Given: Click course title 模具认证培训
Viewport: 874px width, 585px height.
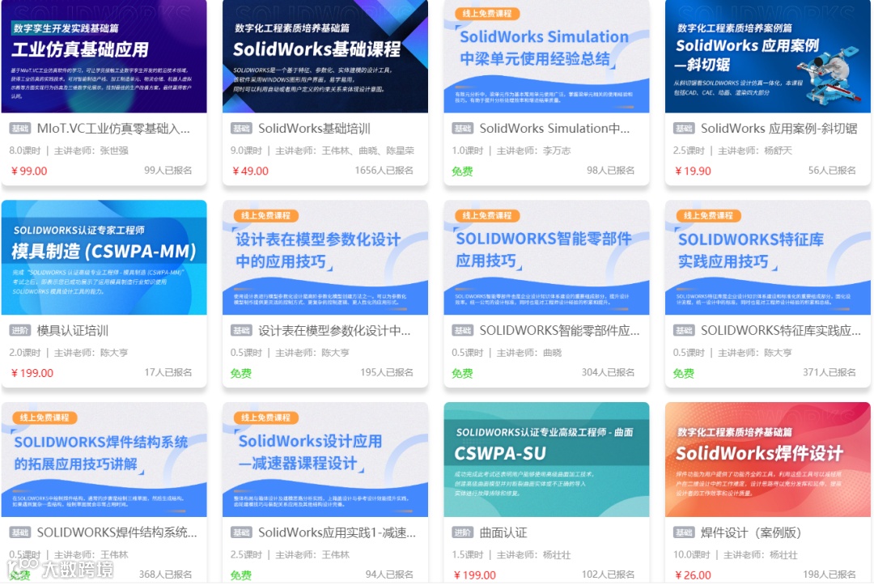Looking at the screenshot, I should point(73,331).
